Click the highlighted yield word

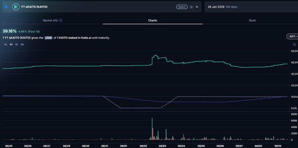pyautogui.click(x=48, y=38)
